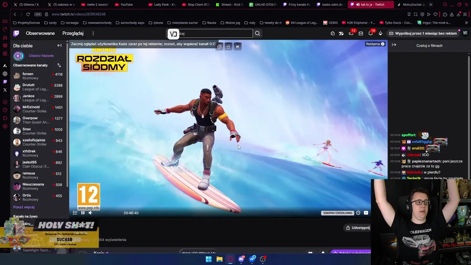This screenshot has height=265, width=471.
Task: Open the player chapters list icon
Action: click(x=75, y=213)
